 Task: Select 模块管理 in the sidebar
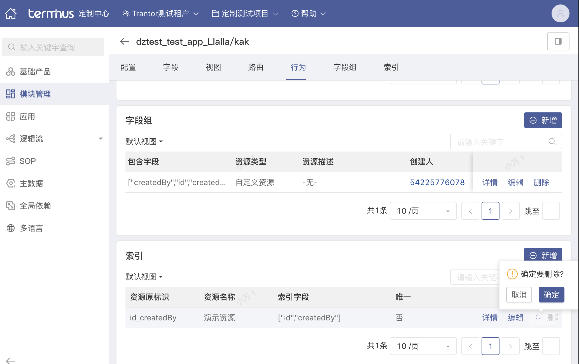[x=54, y=94]
